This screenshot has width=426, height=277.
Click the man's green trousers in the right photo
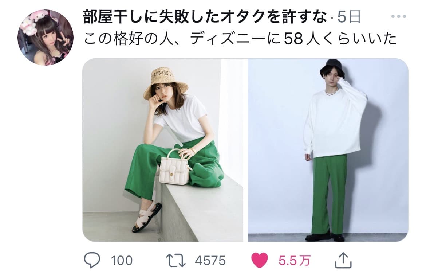[x=329, y=194]
